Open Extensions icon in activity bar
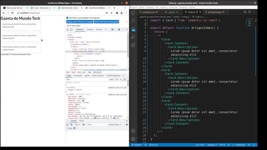This screenshot has width=267, height=150. pyautogui.click(x=133, y=45)
